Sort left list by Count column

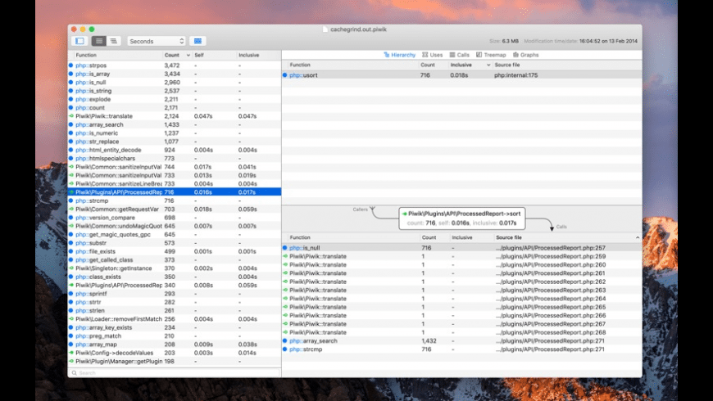pos(177,55)
